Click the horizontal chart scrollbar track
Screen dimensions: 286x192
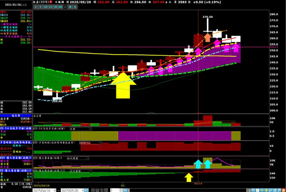point(189,190)
